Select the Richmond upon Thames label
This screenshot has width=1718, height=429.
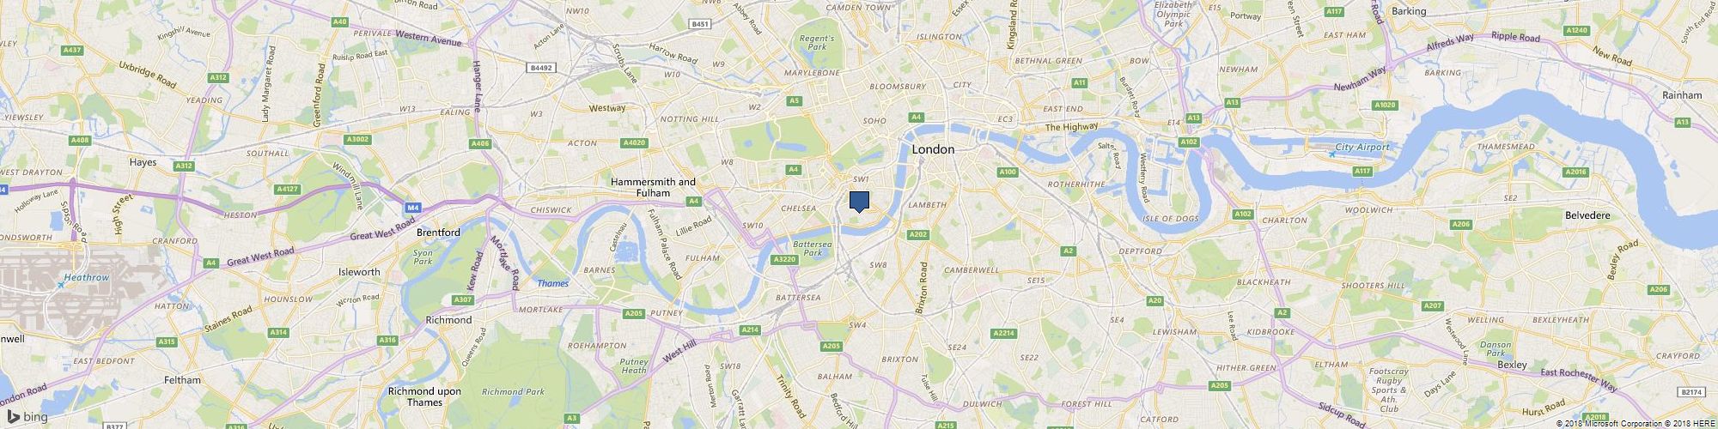coord(424,396)
